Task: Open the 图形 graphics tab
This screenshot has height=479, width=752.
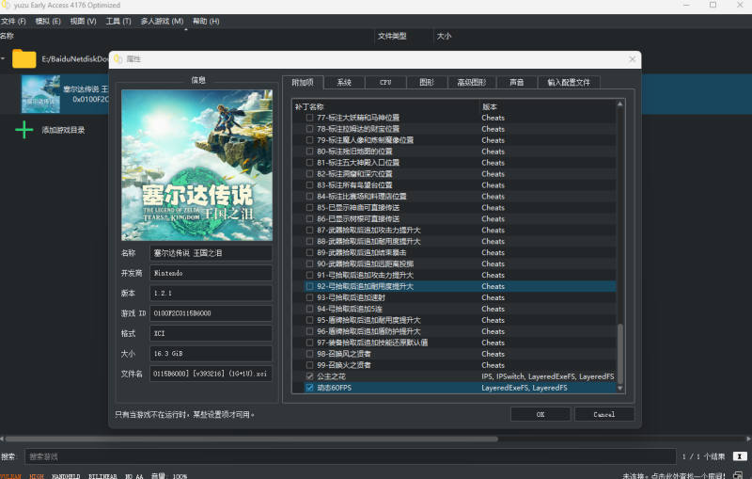Action: click(427, 83)
